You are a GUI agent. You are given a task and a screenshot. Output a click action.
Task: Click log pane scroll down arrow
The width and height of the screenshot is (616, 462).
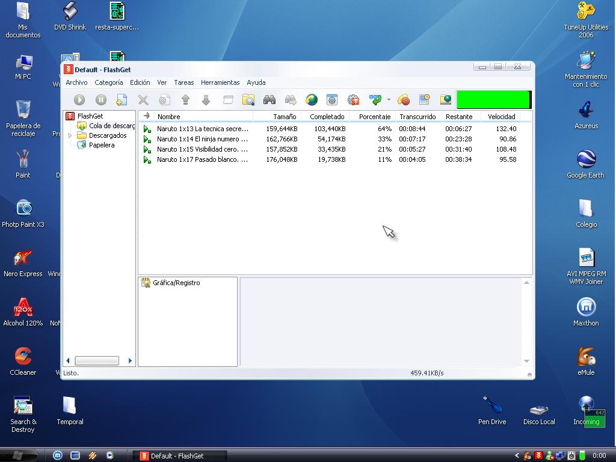tap(526, 361)
